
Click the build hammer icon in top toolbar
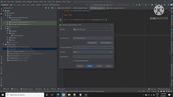(87, 5)
